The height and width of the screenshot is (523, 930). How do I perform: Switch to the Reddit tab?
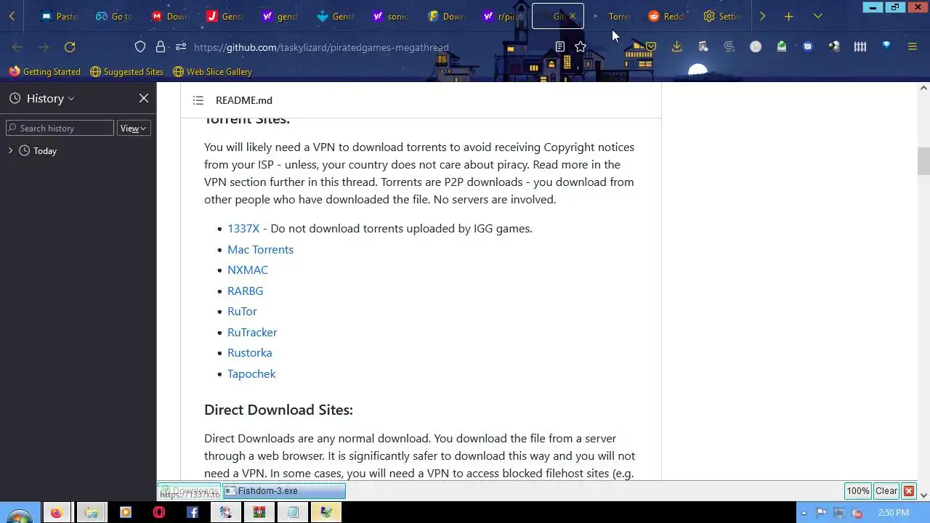(666, 16)
